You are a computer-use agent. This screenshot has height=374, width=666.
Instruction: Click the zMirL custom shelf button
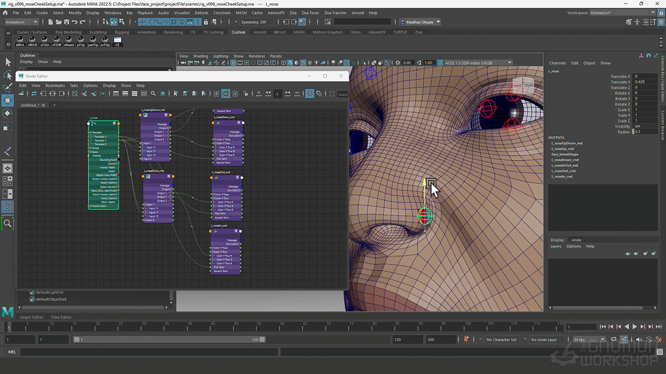pos(20,41)
